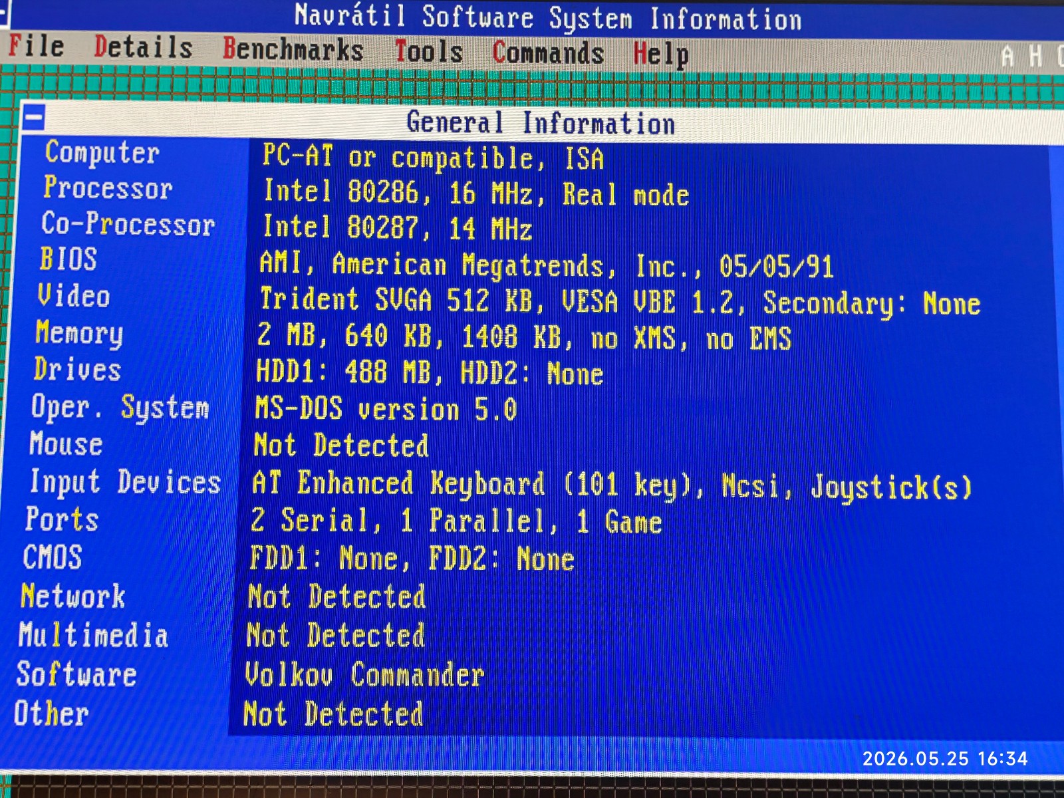Screen dimensions: 1064x798
Task: Select the Mouse row label
Action: (x=66, y=444)
